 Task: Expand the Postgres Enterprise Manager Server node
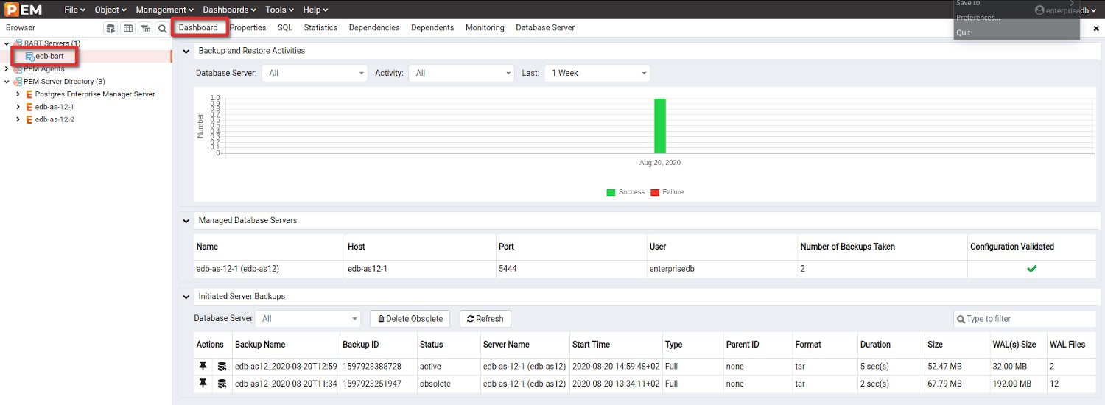pyautogui.click(x=18, y=94)
